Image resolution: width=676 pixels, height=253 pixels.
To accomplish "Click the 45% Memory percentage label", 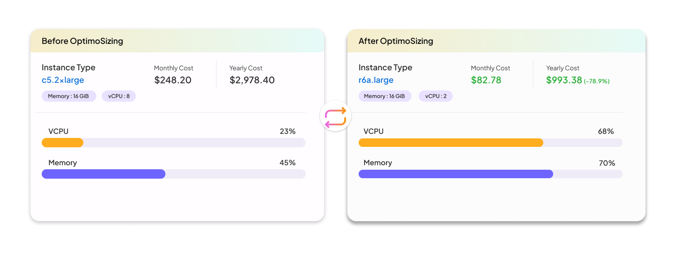I will [287, 163].
